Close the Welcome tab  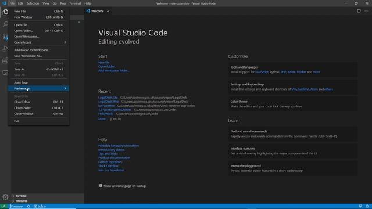[x=108, y=11]
